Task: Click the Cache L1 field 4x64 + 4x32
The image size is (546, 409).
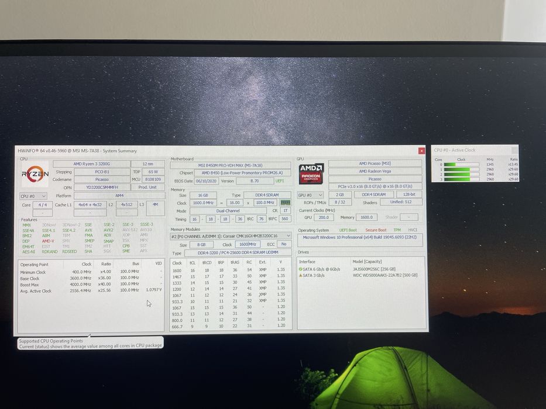Action: [90, 205]
